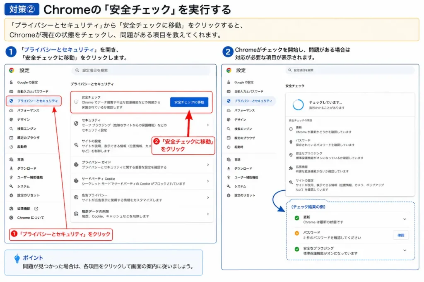Image resolution: width=424 pixels, height=282 pixels.
Task: Click 拡張機能 puzzle icon in left settings screenshot
Action: 11,209
